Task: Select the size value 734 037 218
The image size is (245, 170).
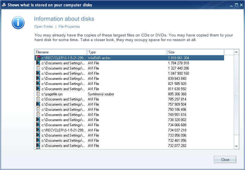Action: [177, 130]
